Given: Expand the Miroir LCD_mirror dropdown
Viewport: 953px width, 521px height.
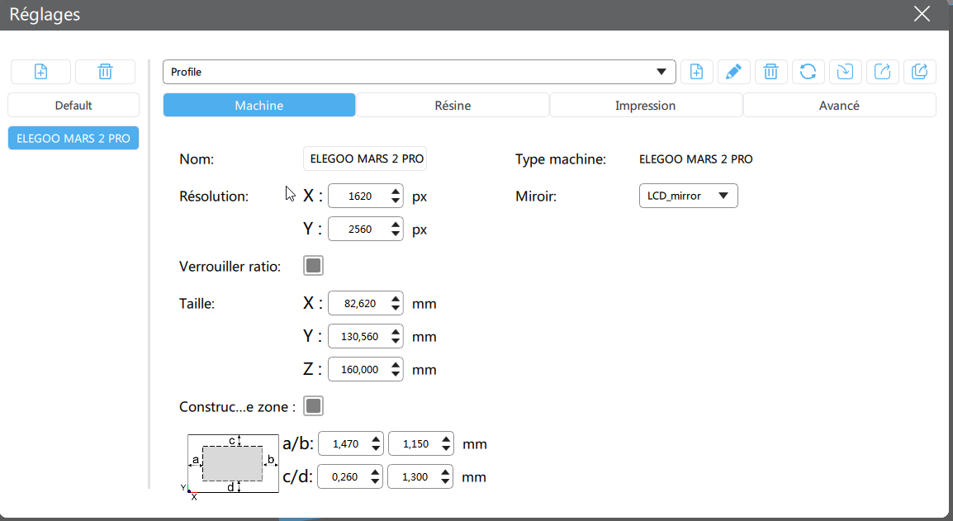Looking at the screenshot, I should pyautogui.click(x=688, y=196).
